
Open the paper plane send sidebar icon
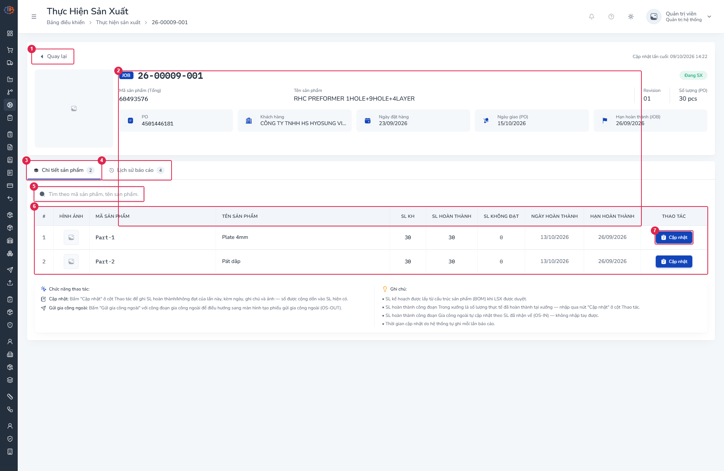(x=10, y=270)
